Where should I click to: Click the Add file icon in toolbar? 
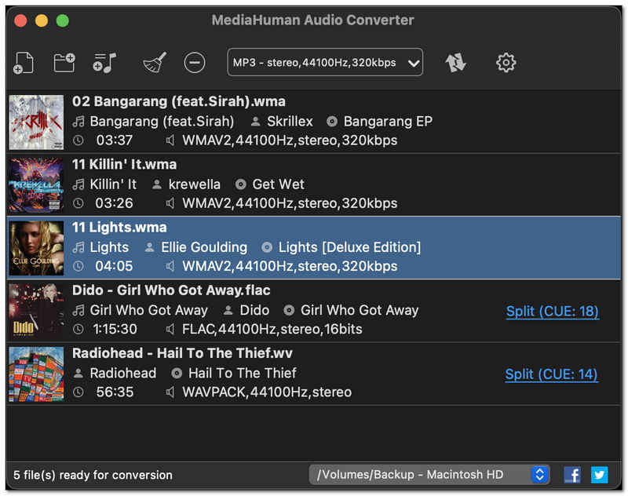pyautogui.click(x=24, y=63)
